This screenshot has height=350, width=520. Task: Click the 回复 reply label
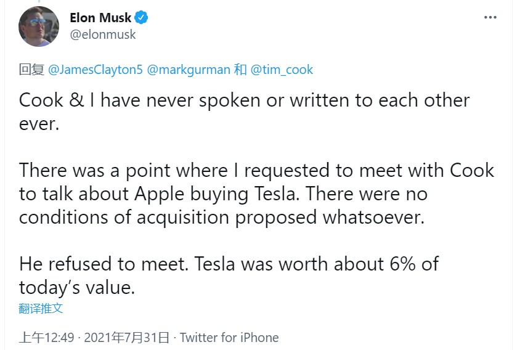(x=31, y=70)
